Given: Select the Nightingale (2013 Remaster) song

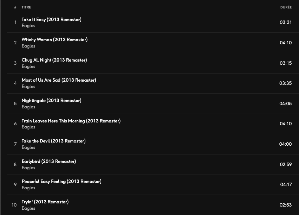Looking at the screenshot, I should (x=51, y=101).
